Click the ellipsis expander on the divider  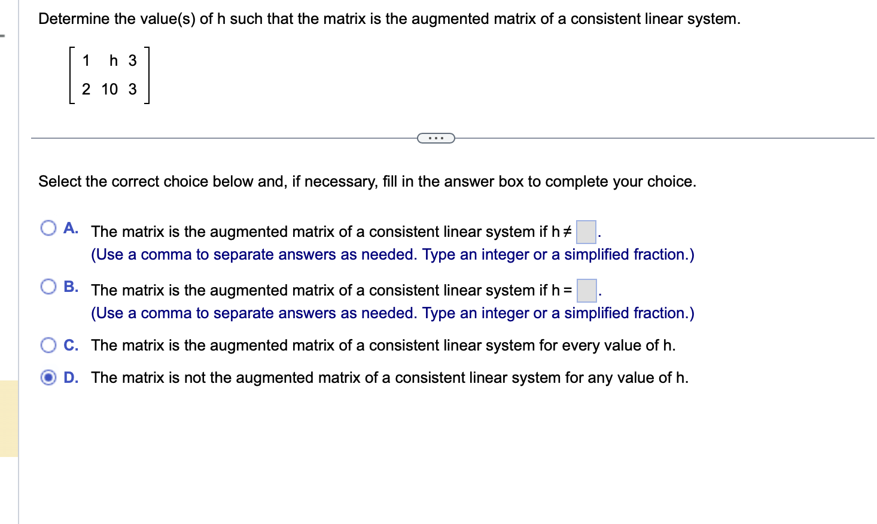436,138
